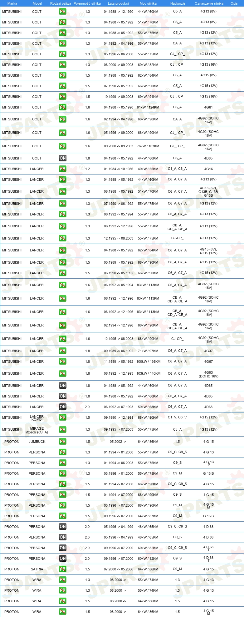Click the 64kW / 87KM power cell
The width and height of the screenshot is (244, 617).
[x=148, y=516]
